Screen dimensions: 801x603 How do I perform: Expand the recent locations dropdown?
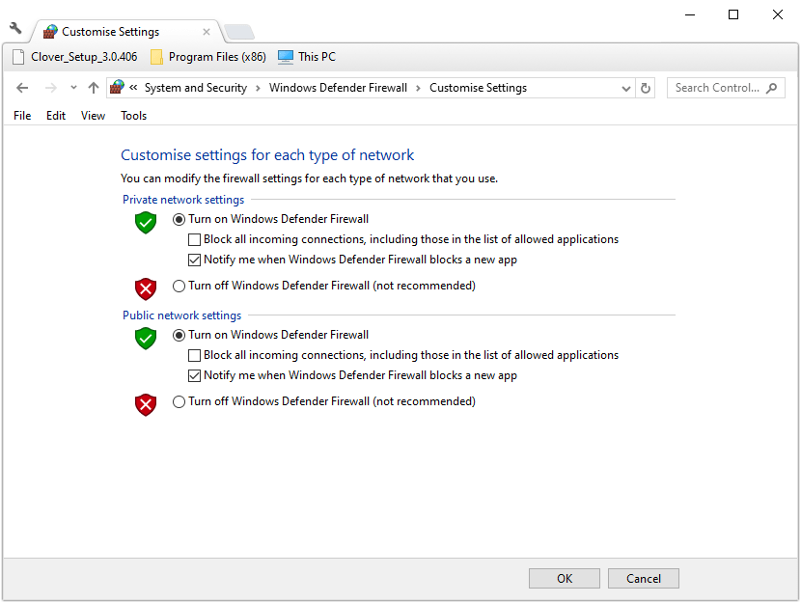tap(73, 88)
